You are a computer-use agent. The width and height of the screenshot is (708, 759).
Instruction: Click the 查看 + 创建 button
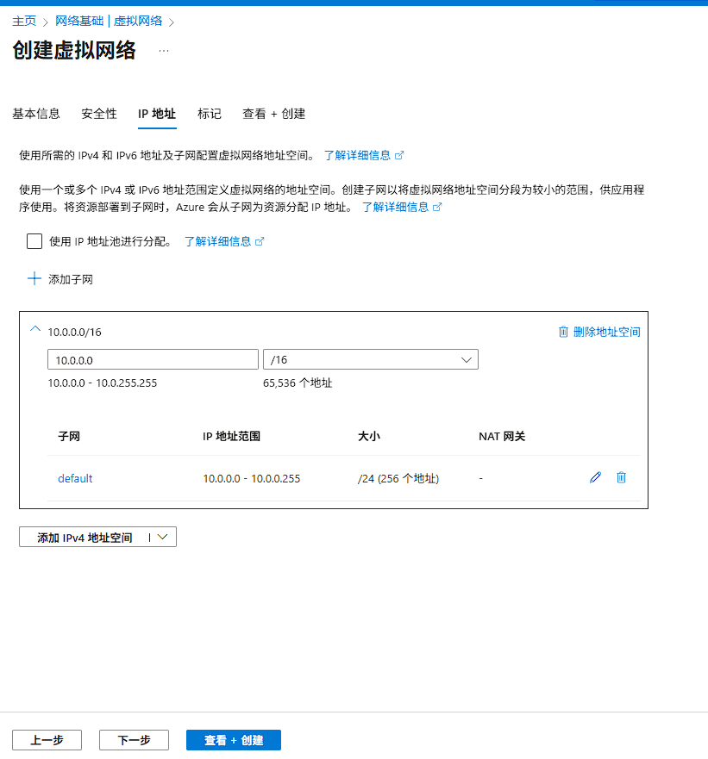click(233, 739)
